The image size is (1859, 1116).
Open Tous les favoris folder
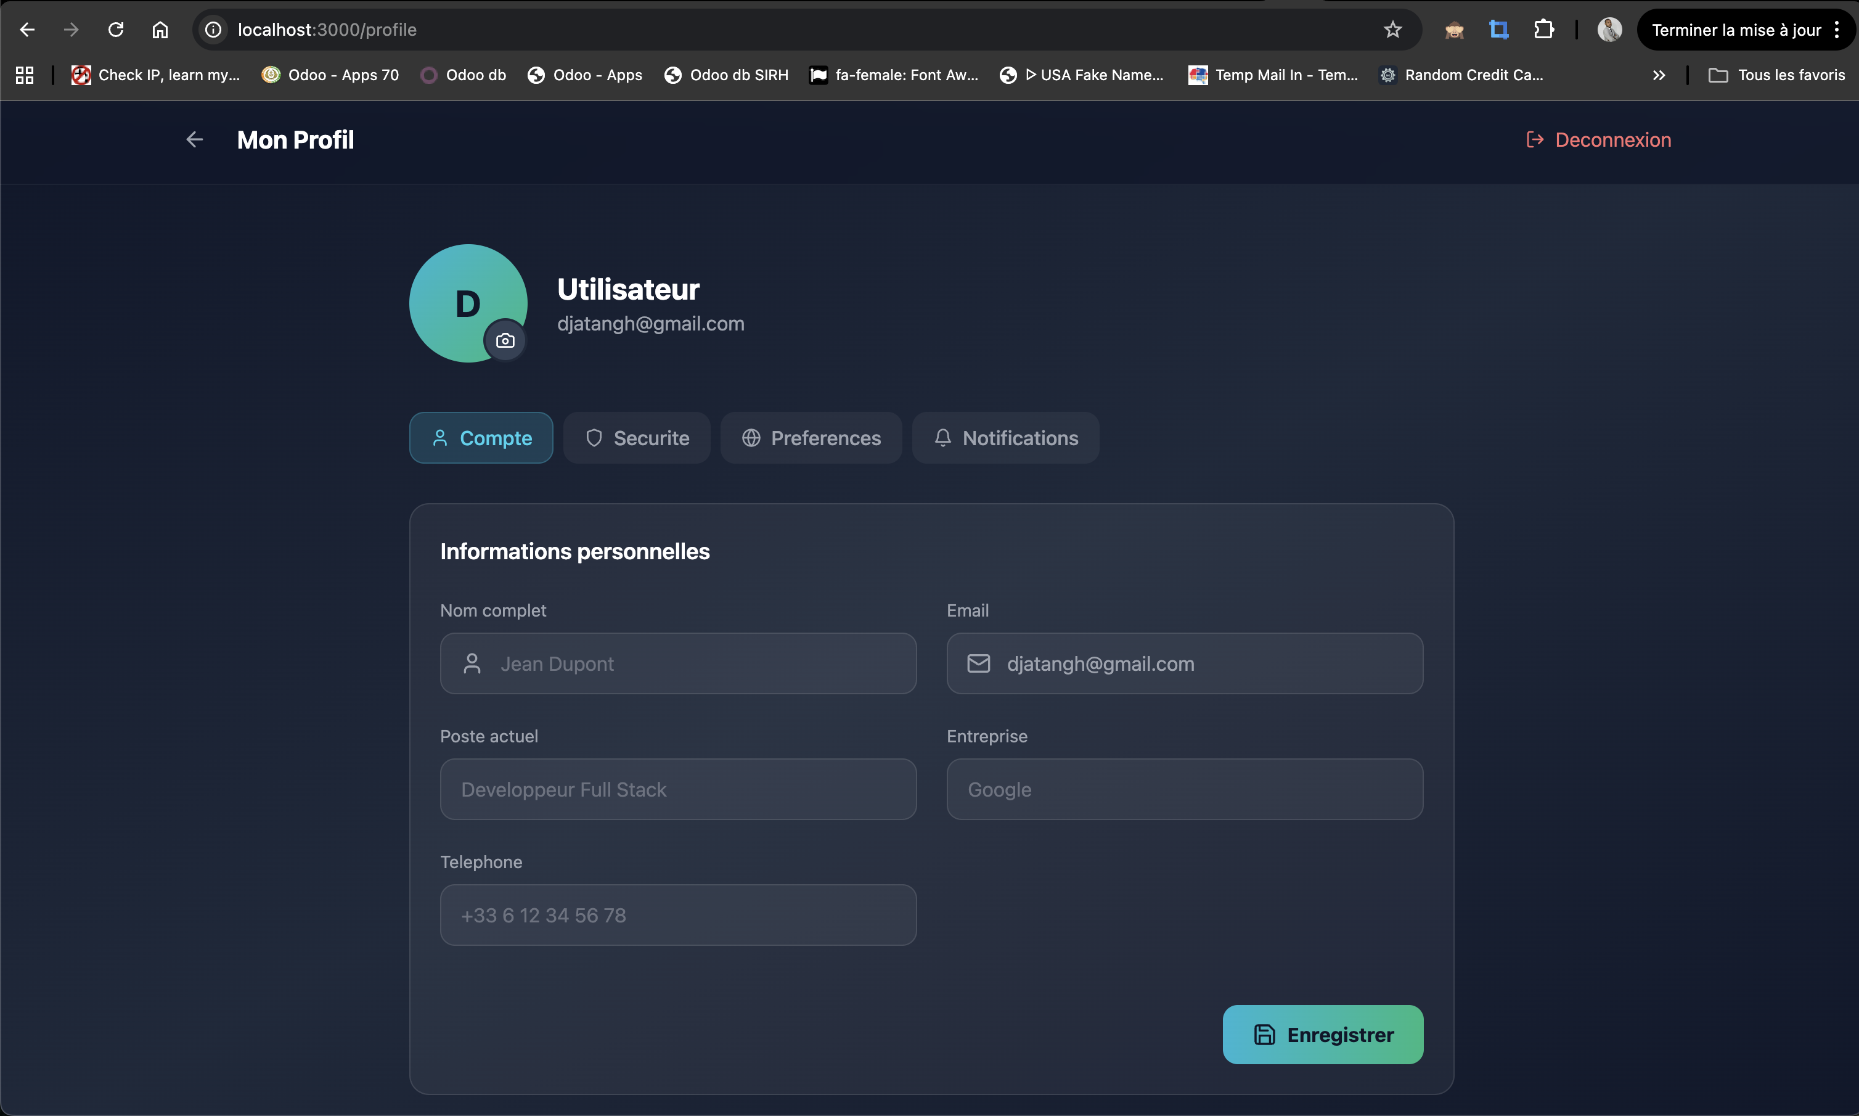pos(1777,75)
